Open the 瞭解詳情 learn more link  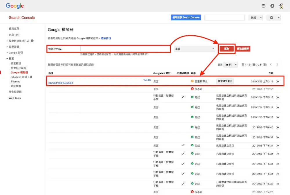106,38
